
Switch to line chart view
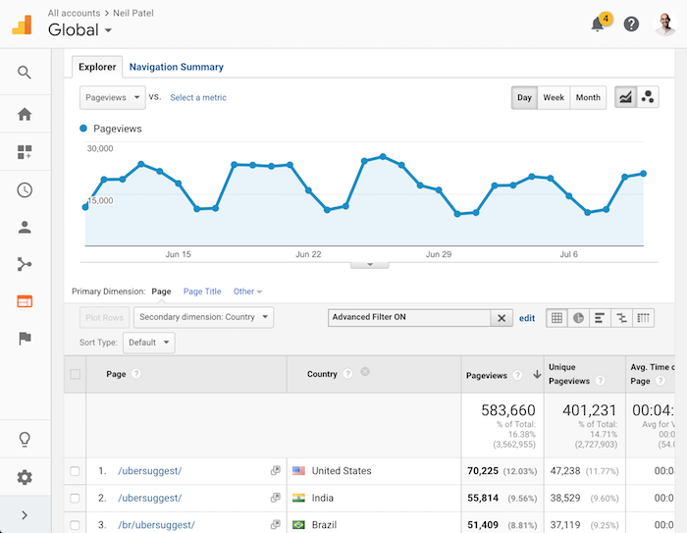tap(626, 97)
